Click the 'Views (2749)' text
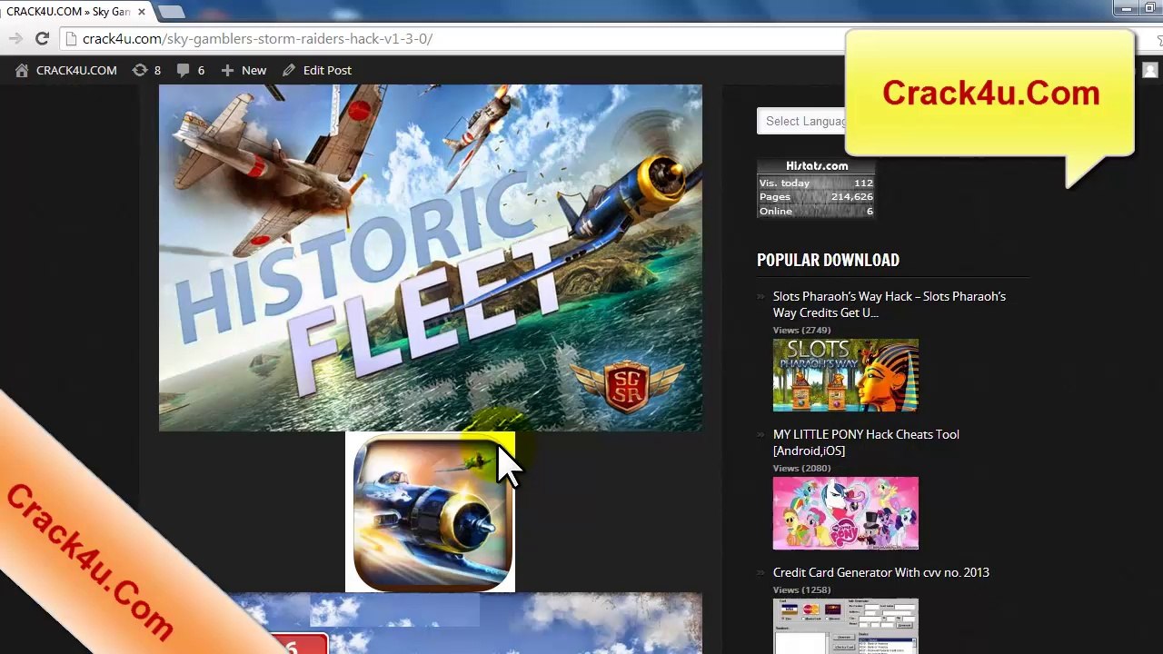 point(801,330)
